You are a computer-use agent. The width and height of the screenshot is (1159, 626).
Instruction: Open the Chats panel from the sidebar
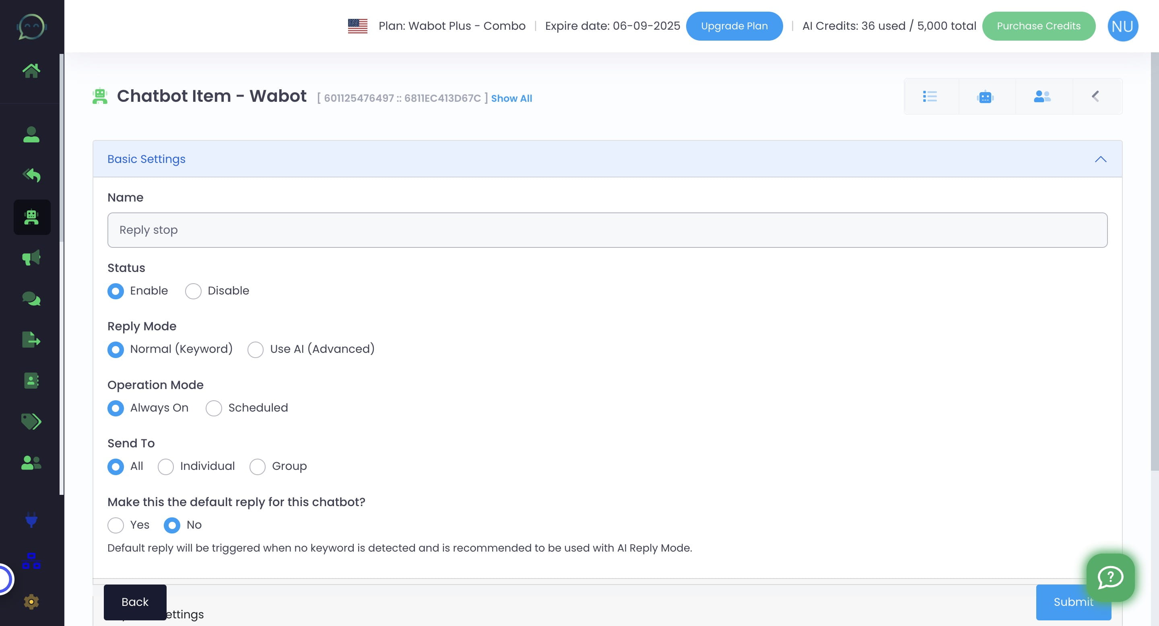(x=32, y=298)
